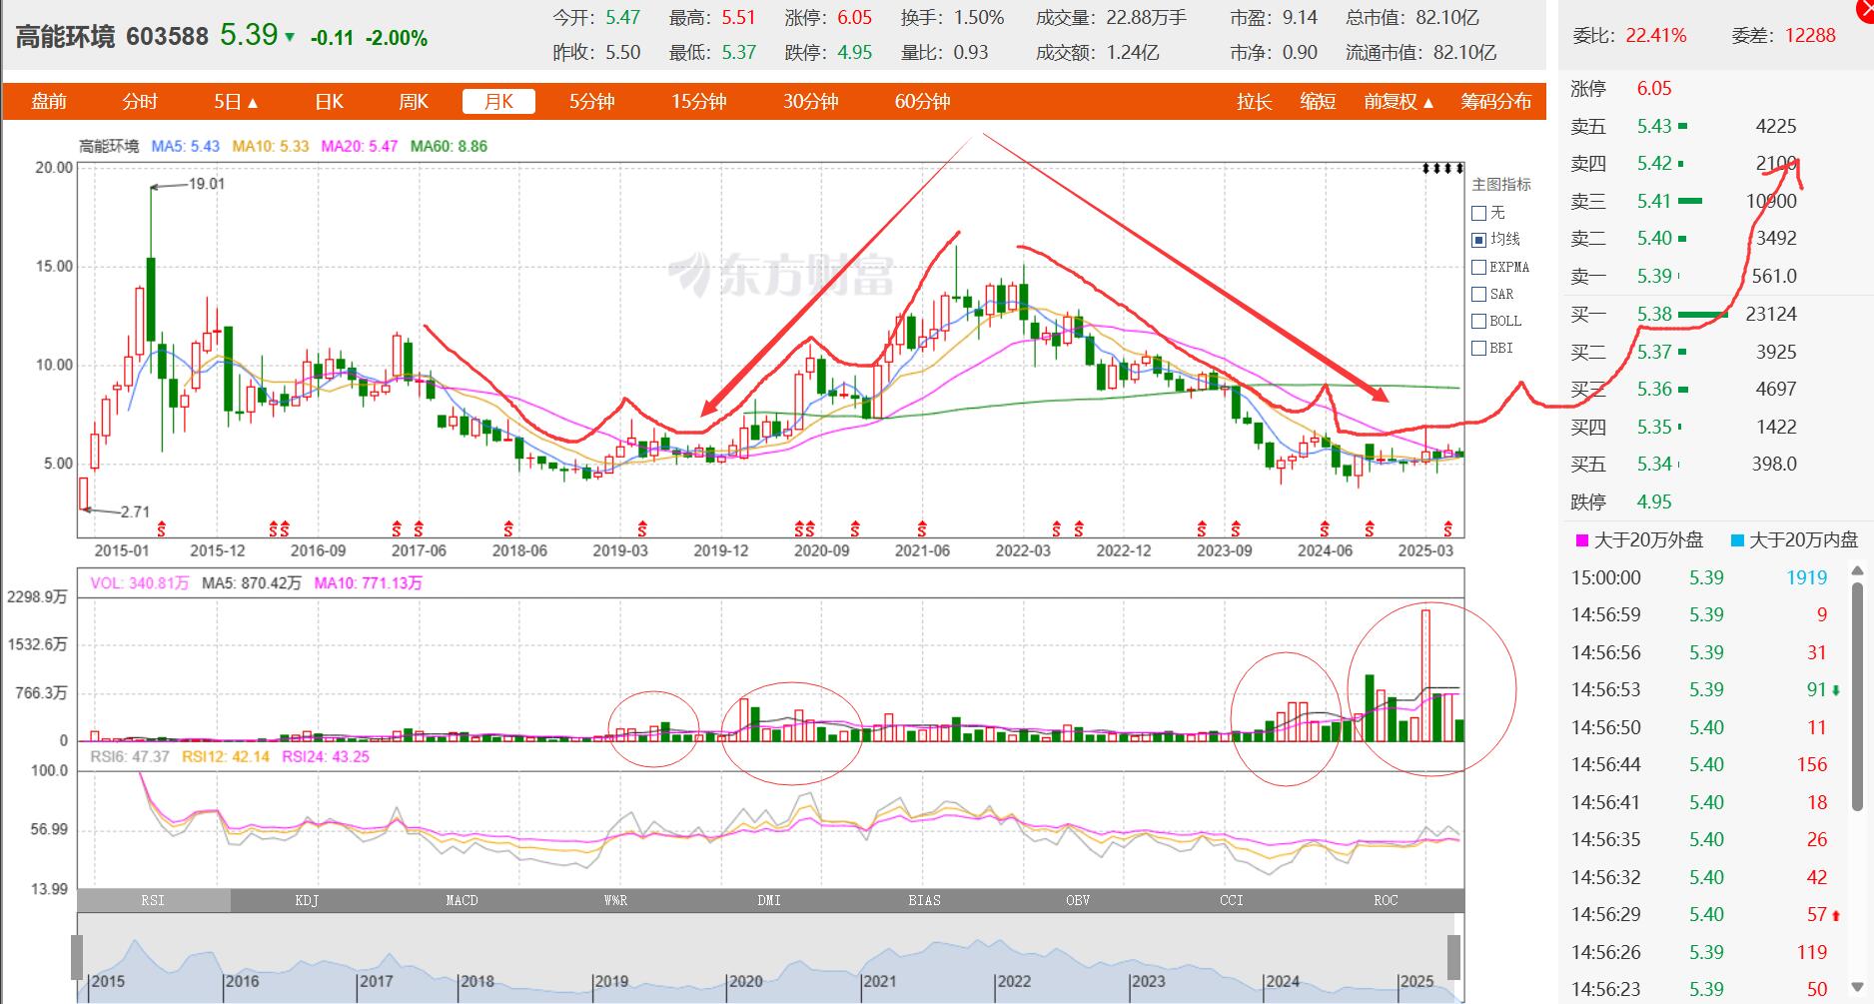
Task: Click the stock name 高能环境 603588
Action: [112, 37]
